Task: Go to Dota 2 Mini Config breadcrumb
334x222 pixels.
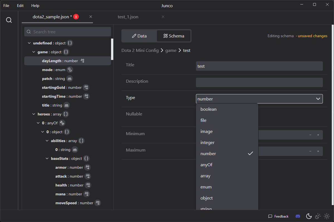Action: 140,51
